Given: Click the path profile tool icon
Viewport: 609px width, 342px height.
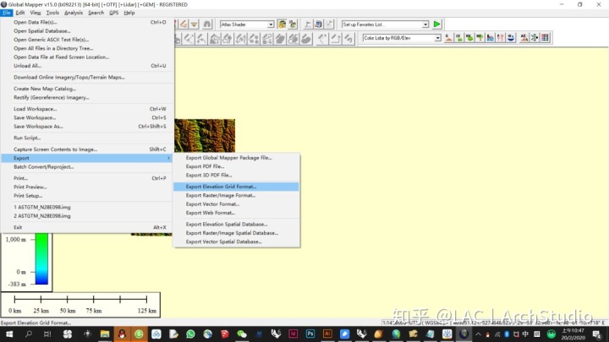Looking at the screenshot, I should coord(308,24).
